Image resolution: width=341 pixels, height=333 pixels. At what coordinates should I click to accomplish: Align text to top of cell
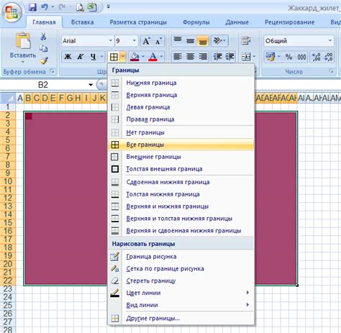click(178, 40)
